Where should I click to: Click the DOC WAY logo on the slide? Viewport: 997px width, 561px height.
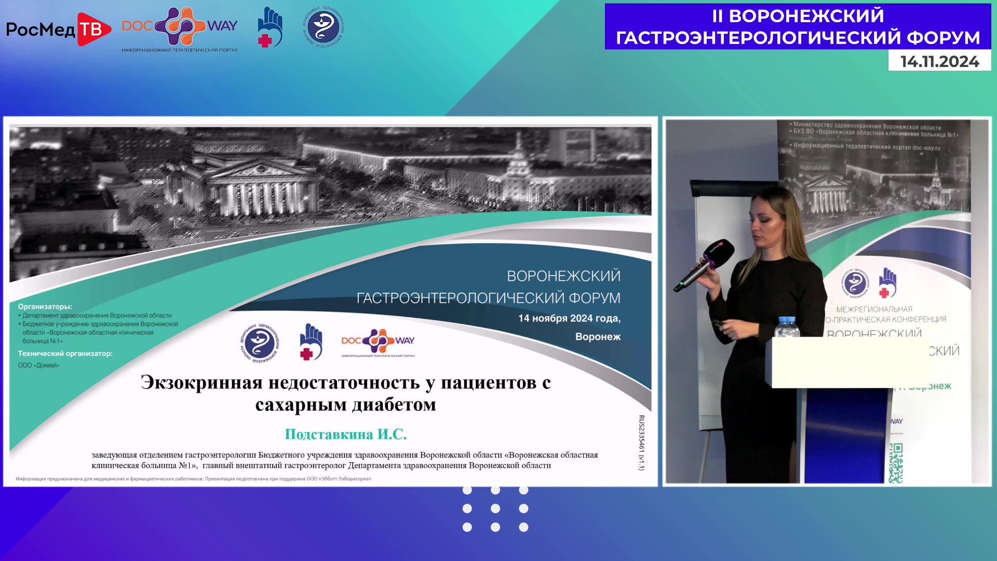click(378, 343)
